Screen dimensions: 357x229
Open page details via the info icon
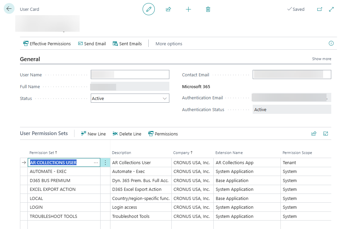(x=331, y=43)
